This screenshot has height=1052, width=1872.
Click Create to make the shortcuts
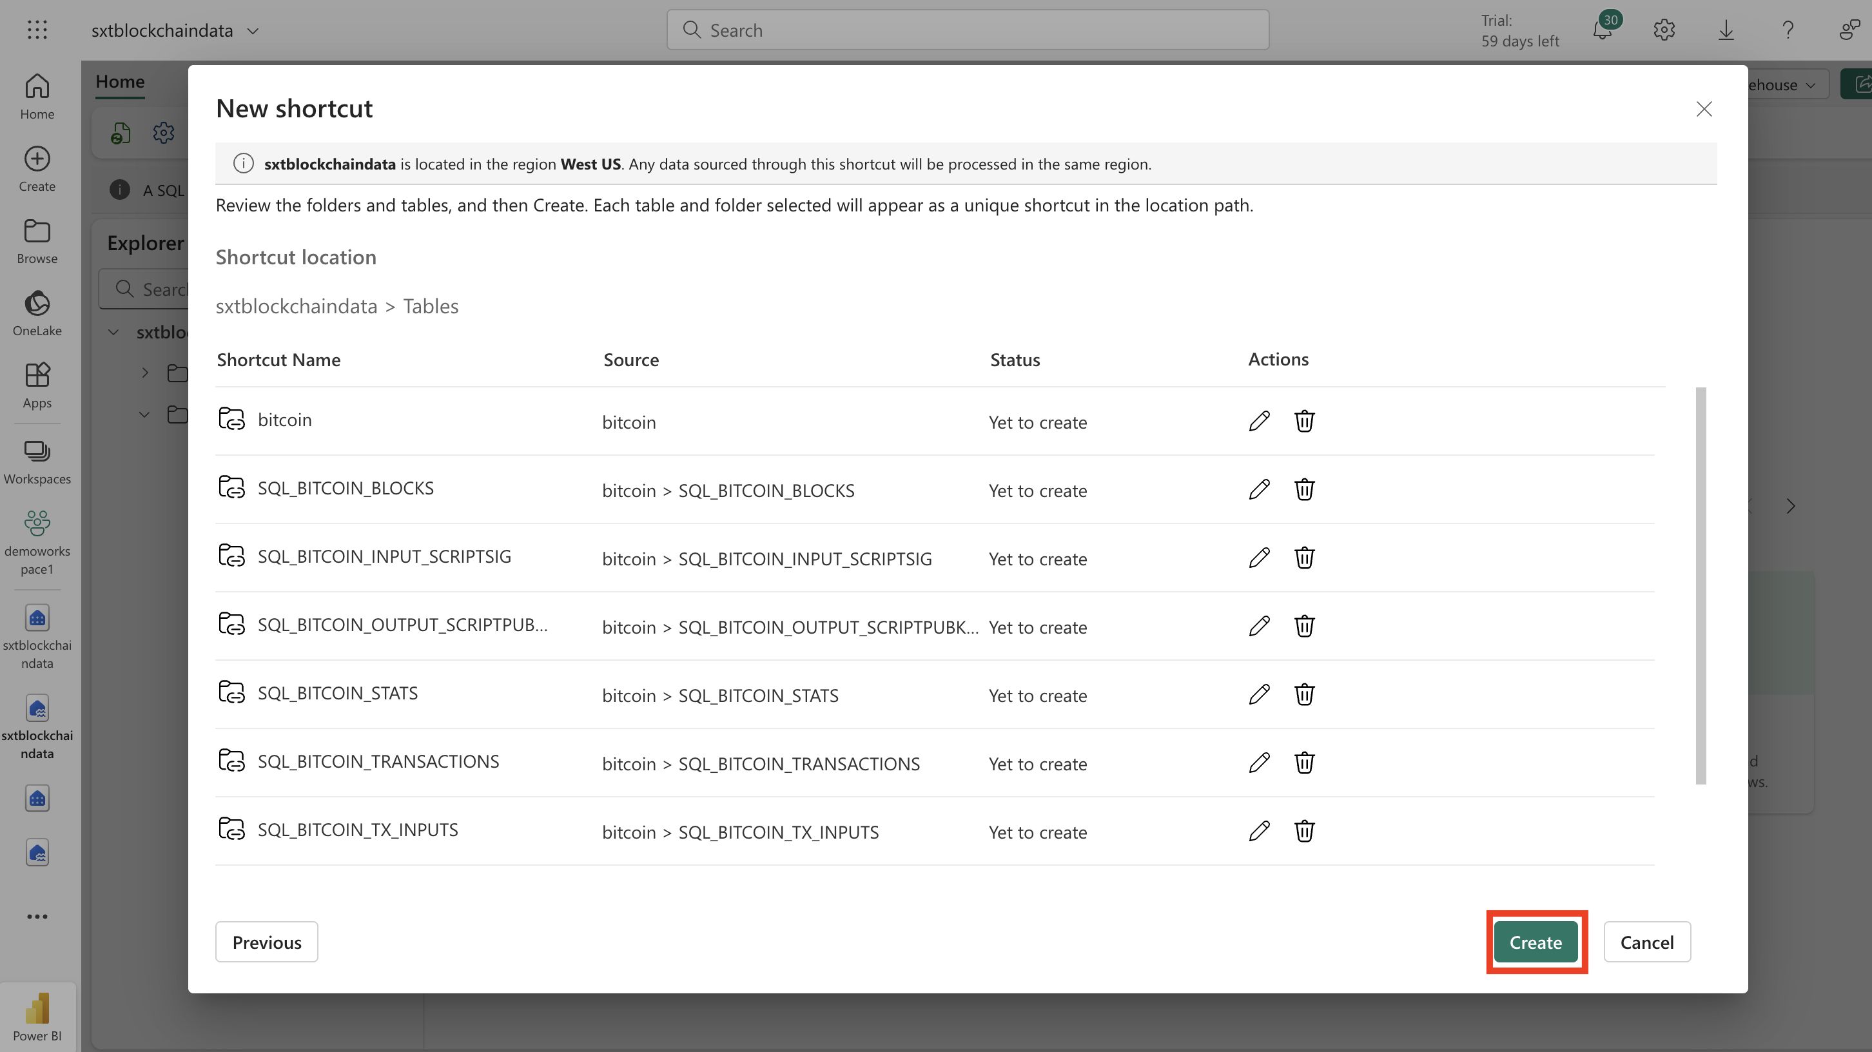tap(1535, 942)
